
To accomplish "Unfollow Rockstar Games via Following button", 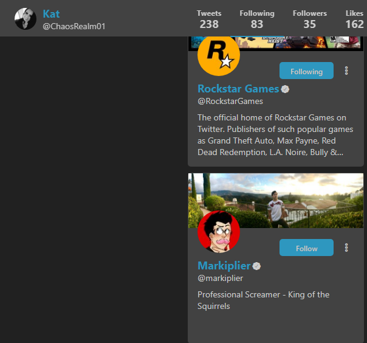I will tap(306, 71).
